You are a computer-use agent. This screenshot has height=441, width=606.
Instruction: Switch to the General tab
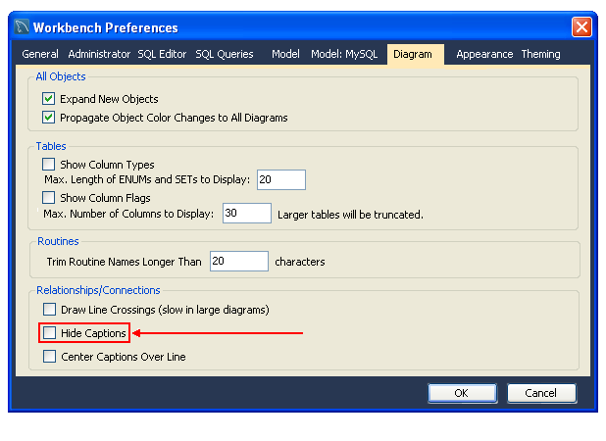40,54
